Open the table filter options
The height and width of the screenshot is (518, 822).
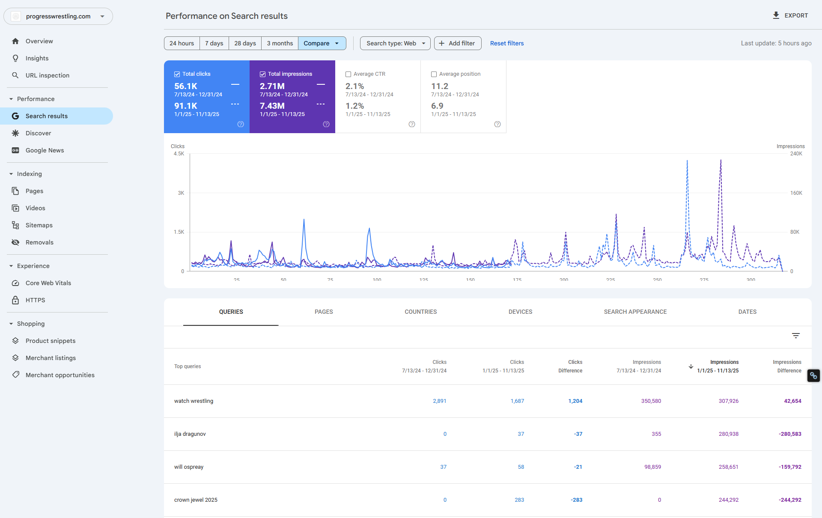tap(795, 336)
